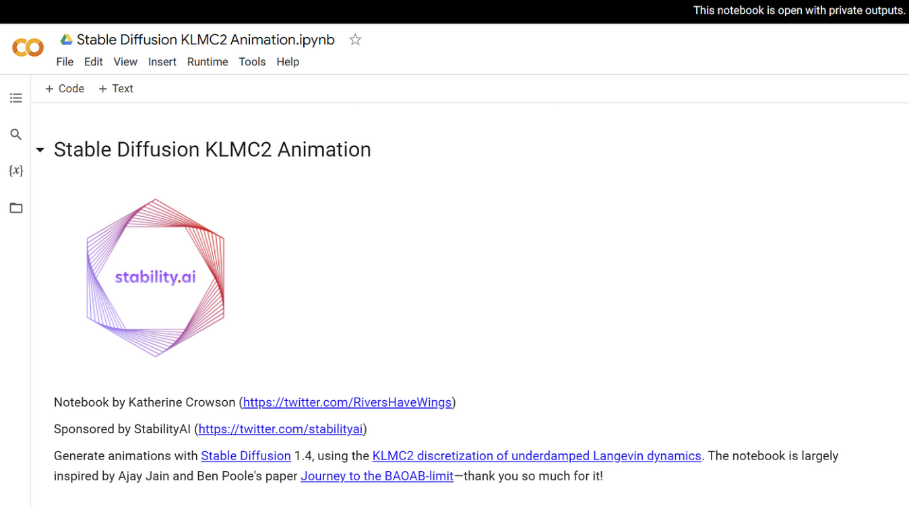
Task: Add a new Code cell
Action: pyautogui.click(x=65, y=89)
